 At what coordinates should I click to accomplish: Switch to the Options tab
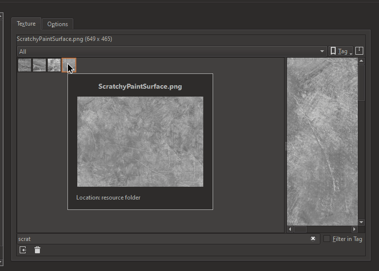(x=58, y=24)
